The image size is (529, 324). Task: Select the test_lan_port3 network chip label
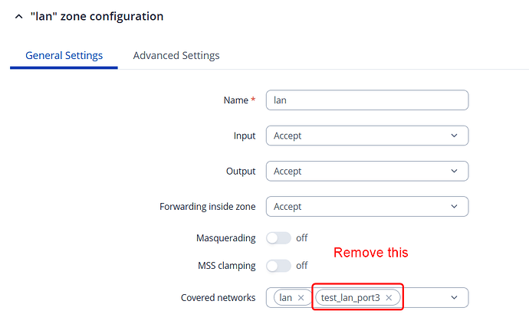click(x=350, y=297)
